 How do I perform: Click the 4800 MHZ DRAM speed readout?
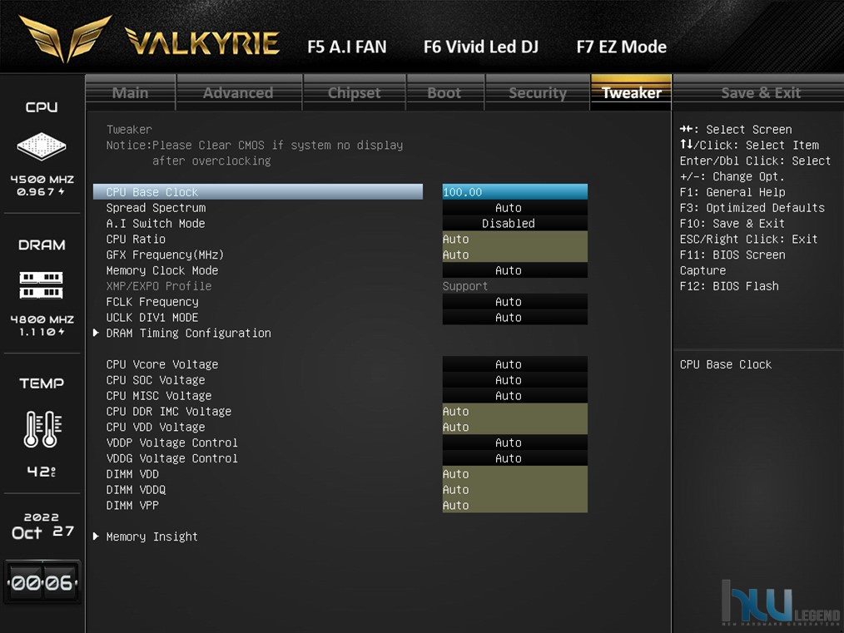(x=42, y=319)
